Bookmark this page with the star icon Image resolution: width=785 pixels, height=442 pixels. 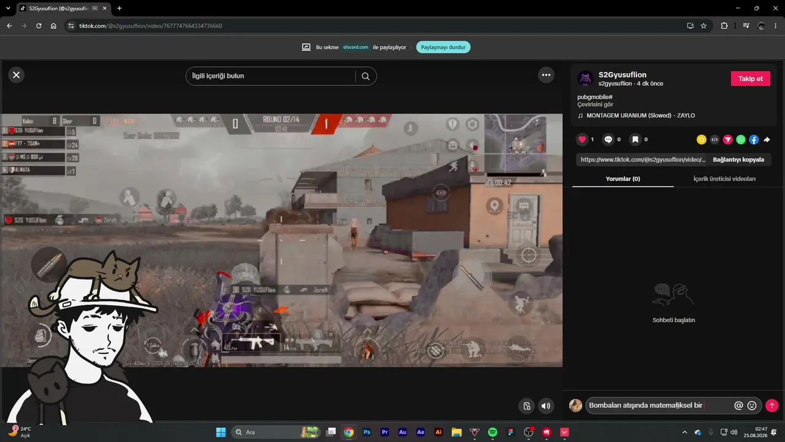(x=703, y=26)
